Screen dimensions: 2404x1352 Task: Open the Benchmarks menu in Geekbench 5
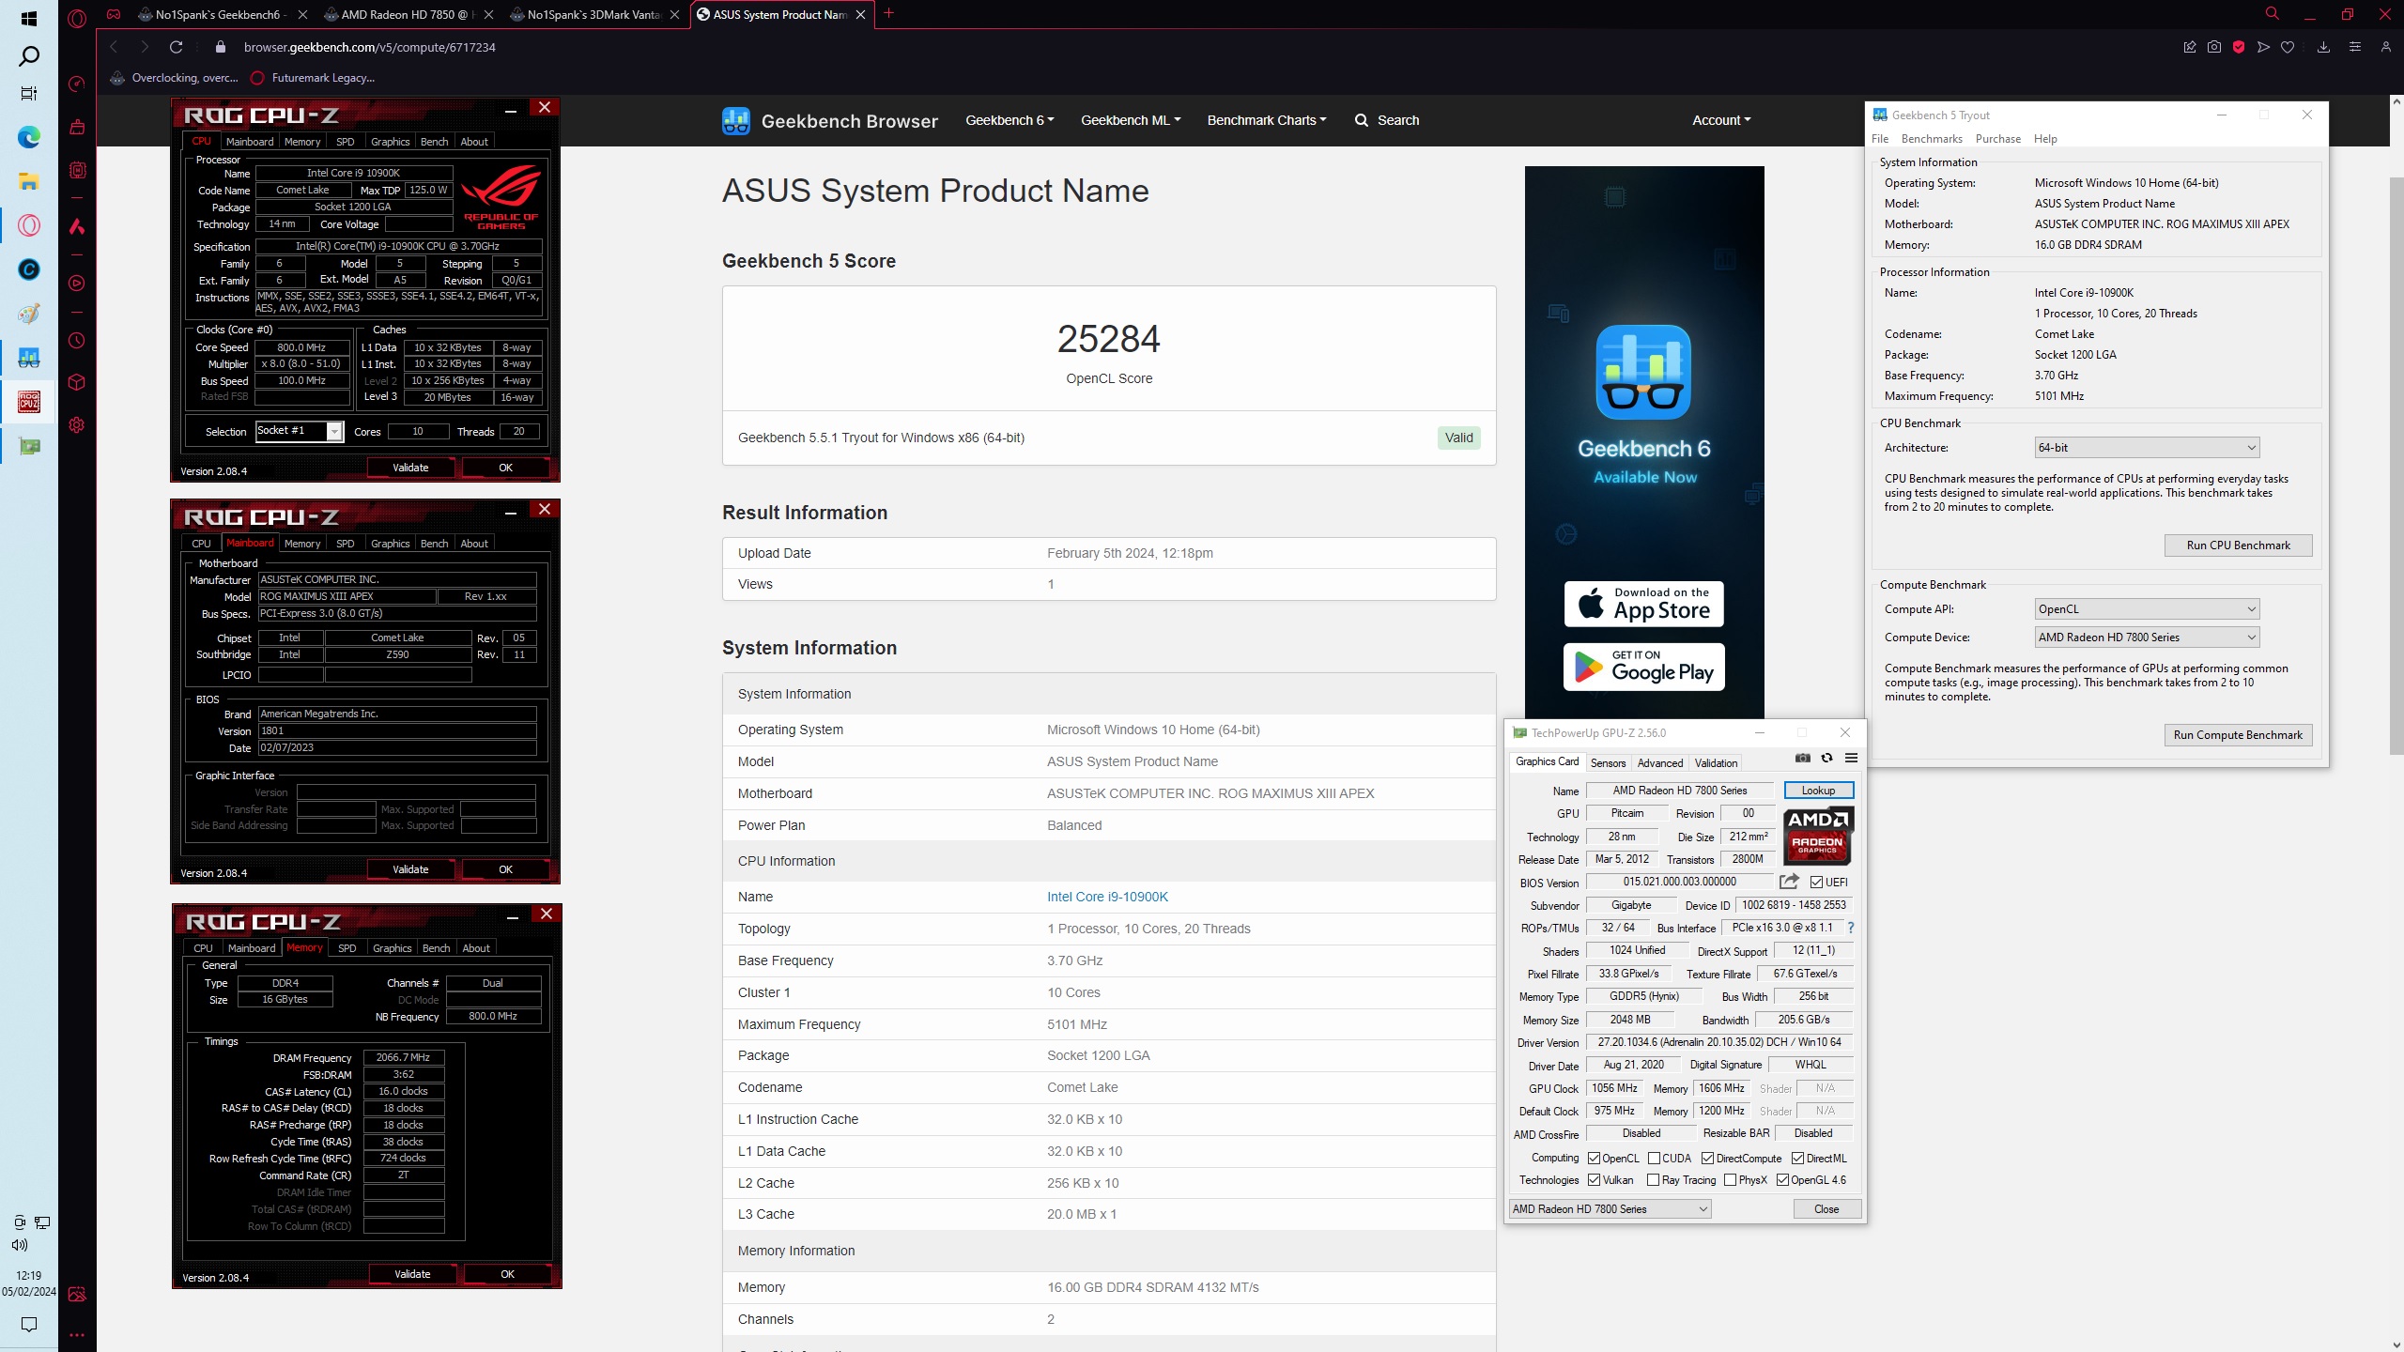[1931, 139]
